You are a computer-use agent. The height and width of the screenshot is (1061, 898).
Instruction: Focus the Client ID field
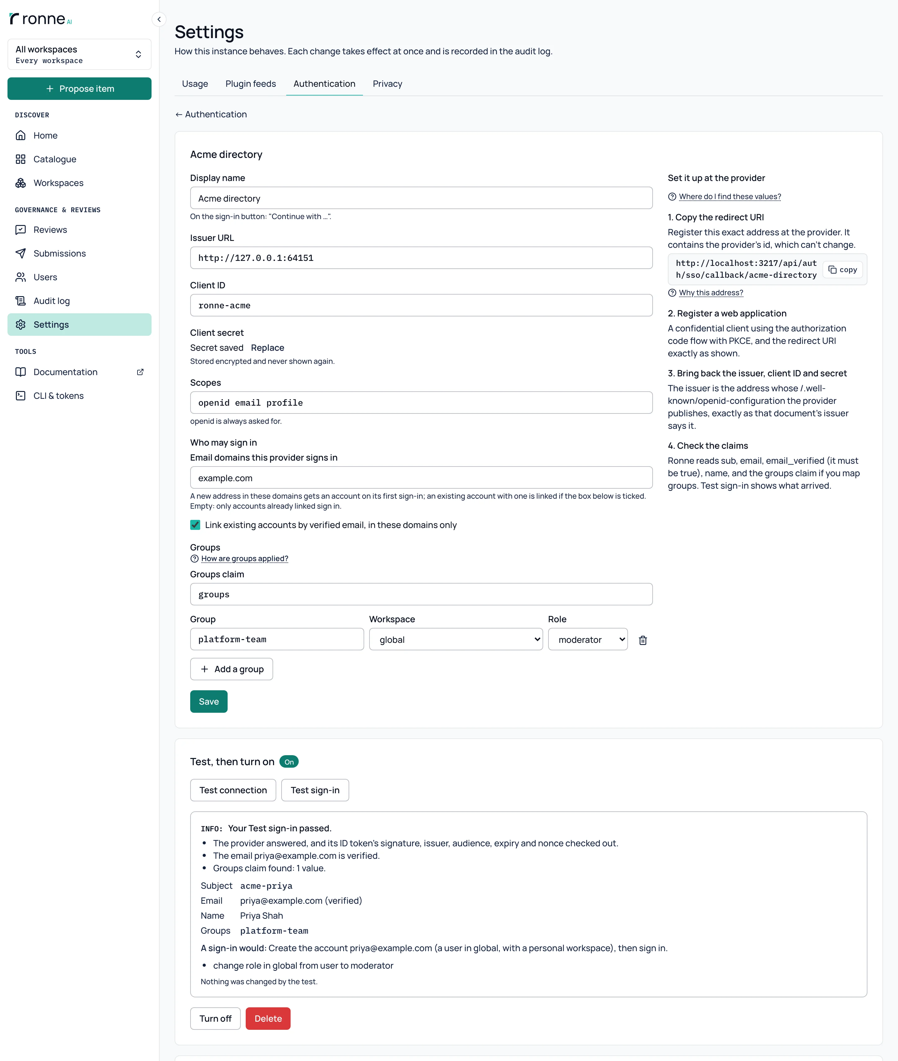421,305
